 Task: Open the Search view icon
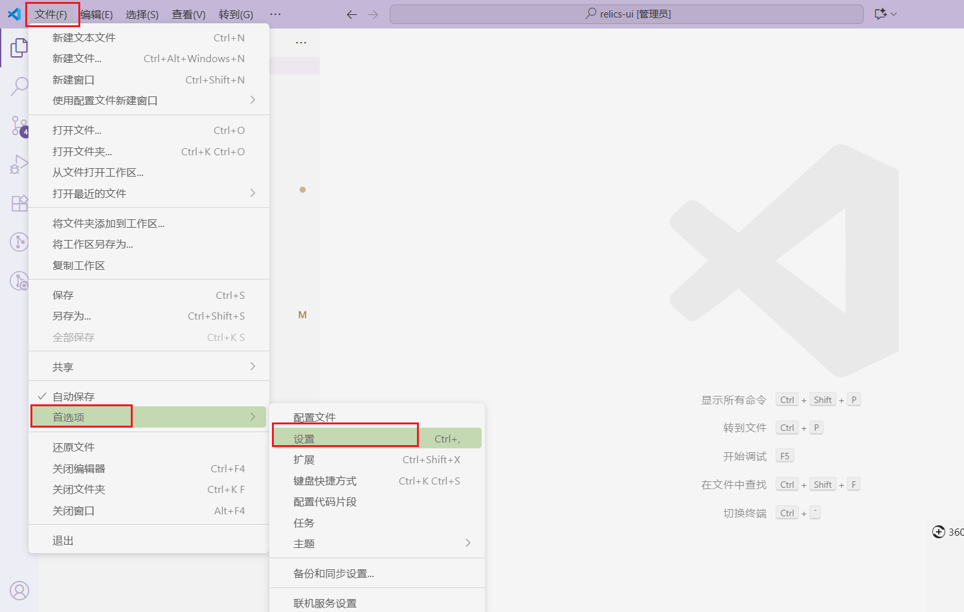pyautogui.click(x=19, y=85)
